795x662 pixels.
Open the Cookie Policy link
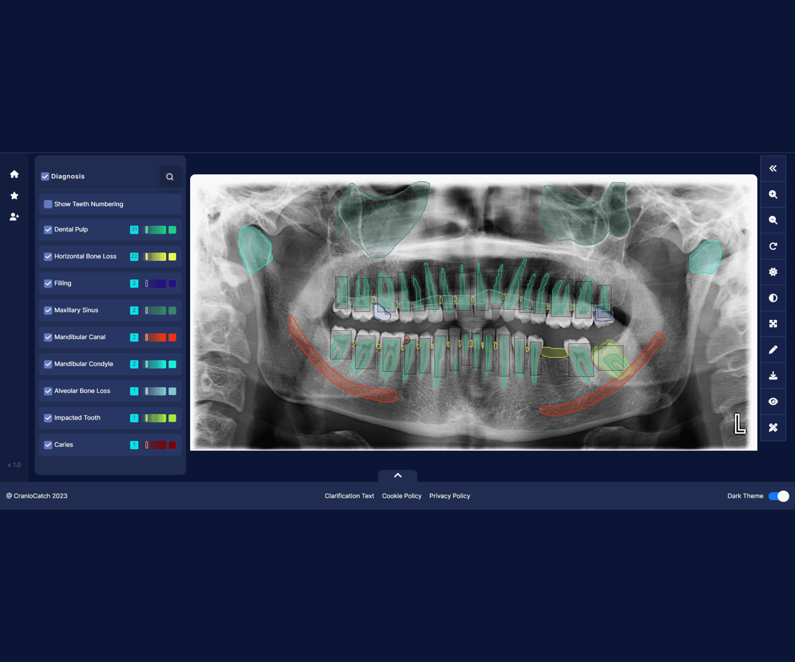402,496
